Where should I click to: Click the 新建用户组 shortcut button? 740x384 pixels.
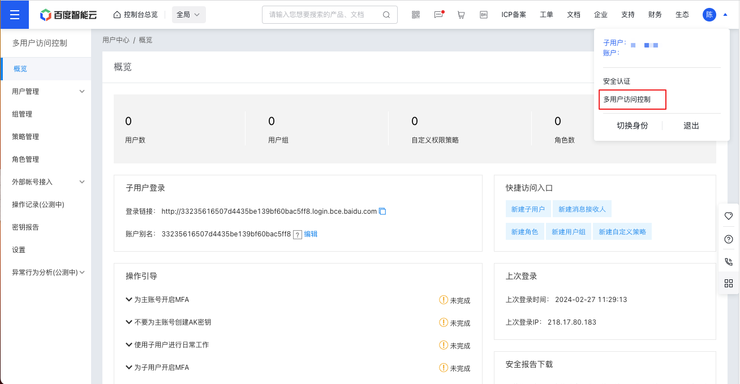569,232
